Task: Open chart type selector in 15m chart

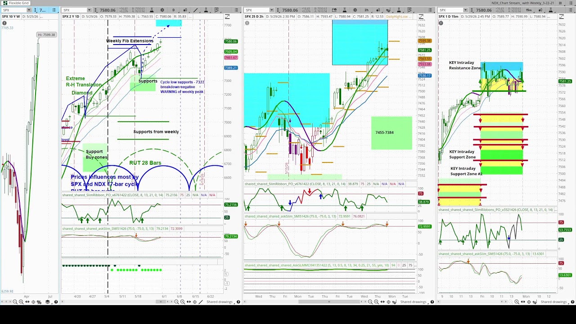Action: click(x=540, y=10)
